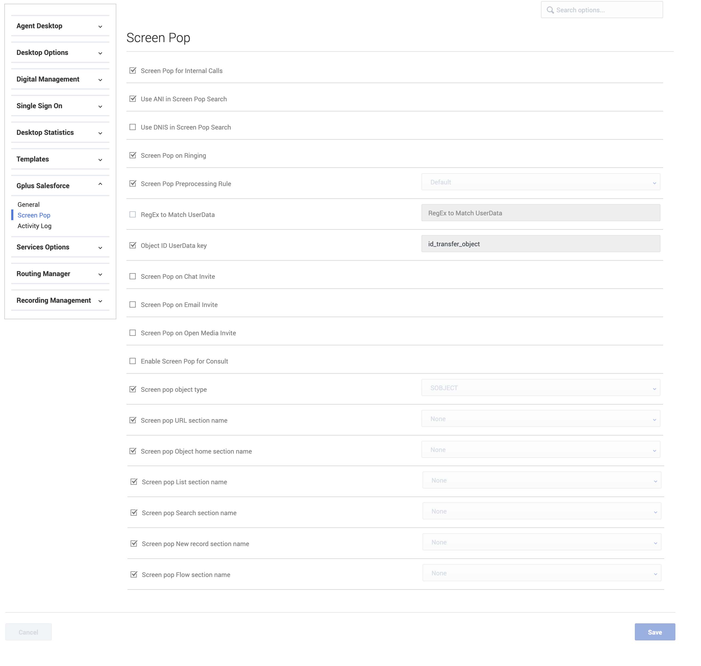Open the General settings page

tap(29, 204)
